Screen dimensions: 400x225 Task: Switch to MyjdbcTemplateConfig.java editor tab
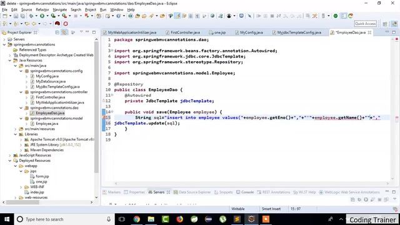point(297,32)
